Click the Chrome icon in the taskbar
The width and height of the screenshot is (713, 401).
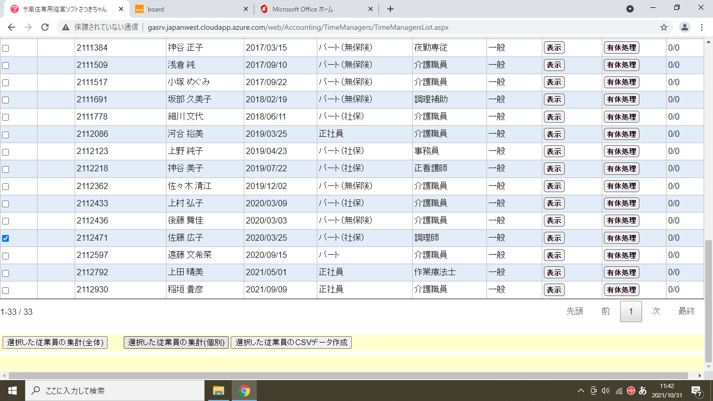[x=244, y=391]
